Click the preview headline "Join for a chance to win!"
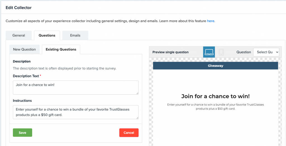This screenshot has width=286, height=146. click(215, 96)
